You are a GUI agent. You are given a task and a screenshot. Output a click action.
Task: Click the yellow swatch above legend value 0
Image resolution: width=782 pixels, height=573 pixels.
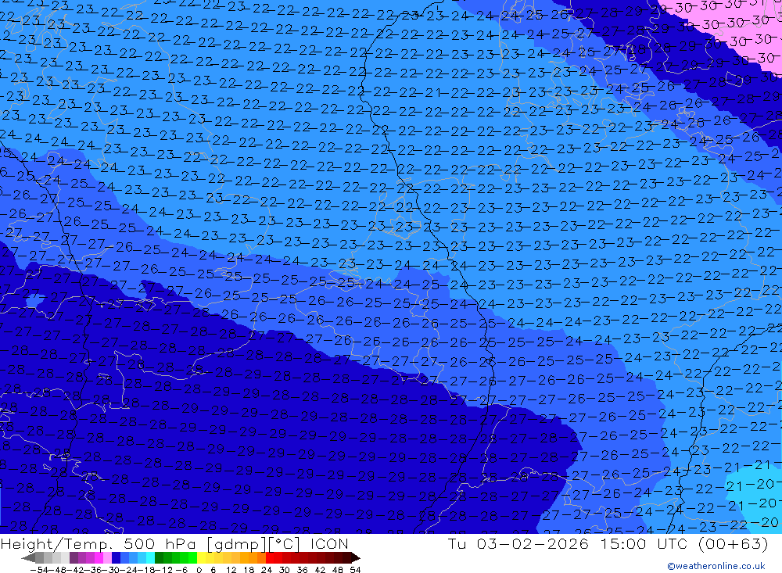(x=201, y=557)
